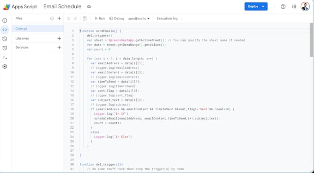314x173 pixels.
Task: Click line number 7 in gutter
Action: point(73,59)
